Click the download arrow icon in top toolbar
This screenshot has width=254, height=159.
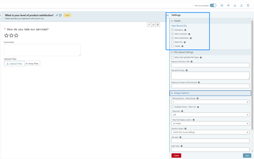click(x=235, y=5)
